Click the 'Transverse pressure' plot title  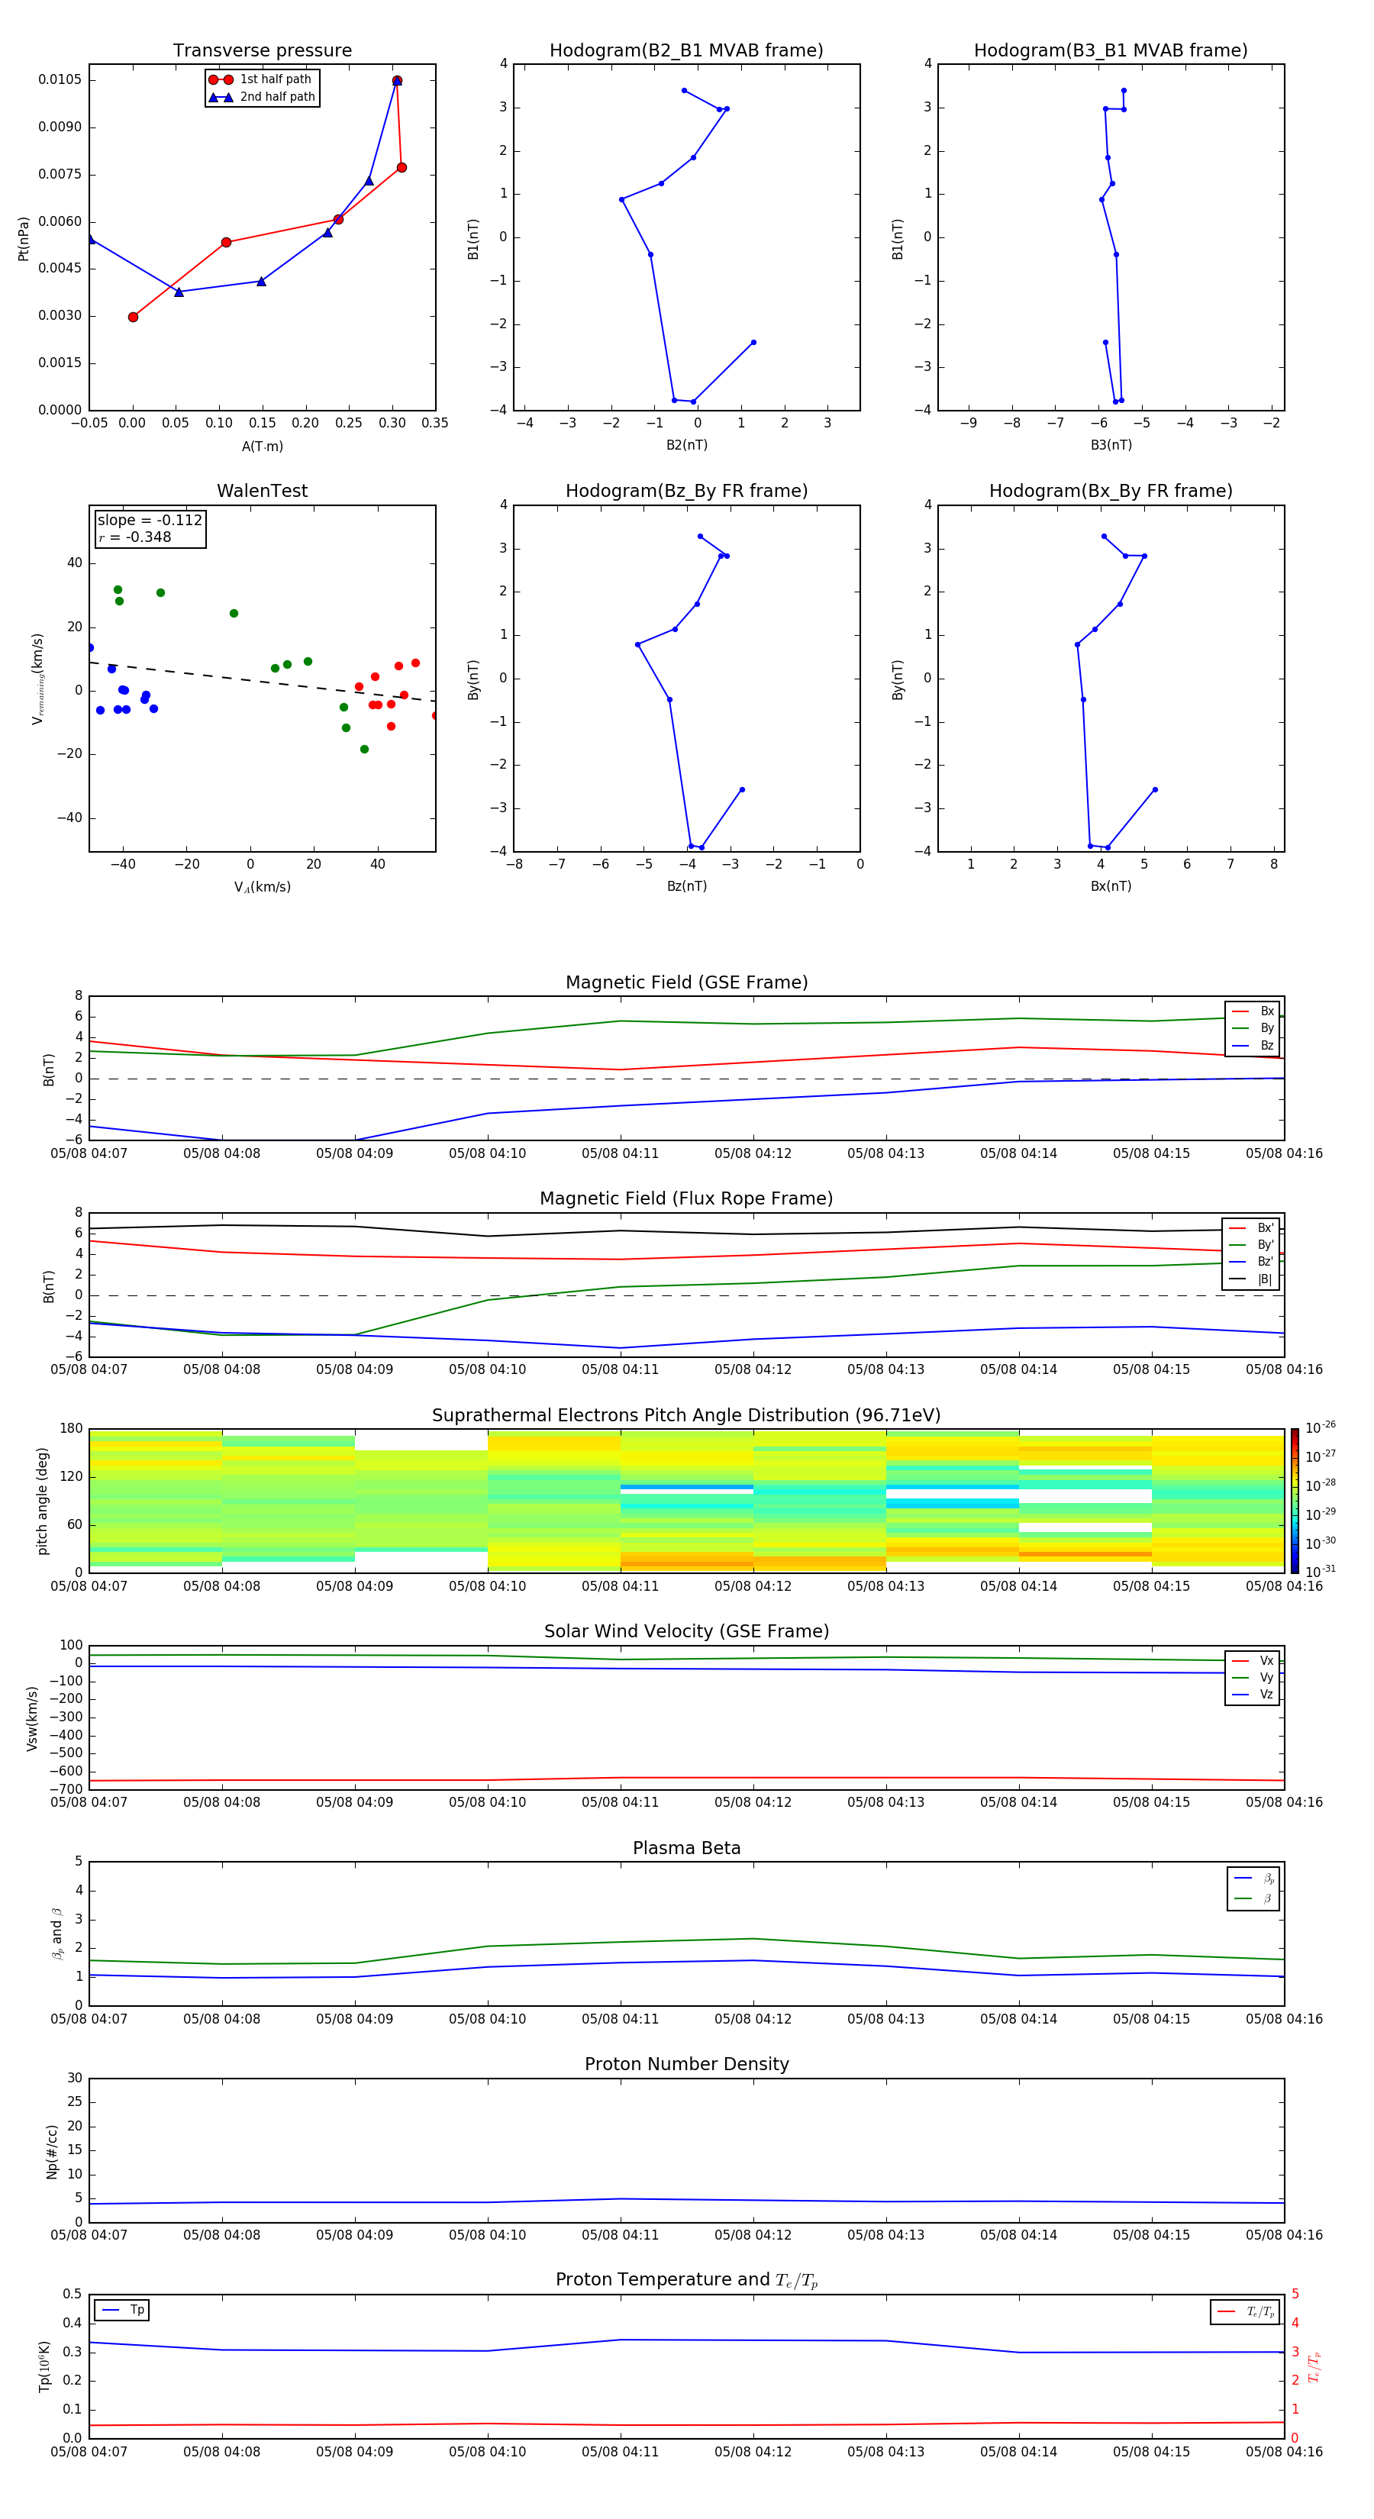pos(262,51)
